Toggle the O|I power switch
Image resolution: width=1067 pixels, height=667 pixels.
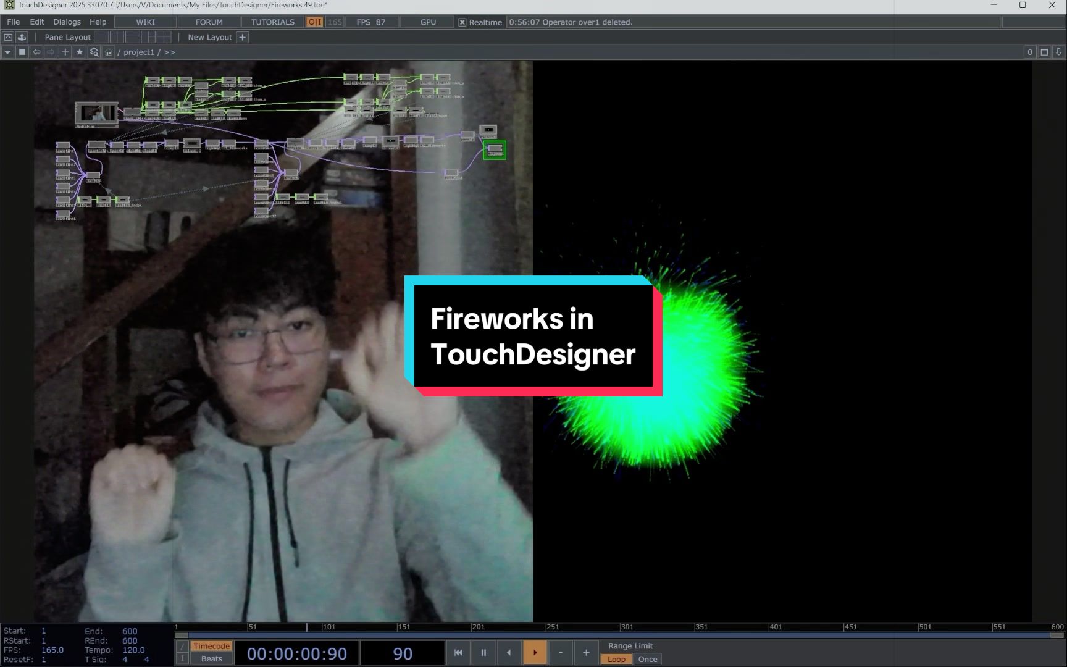point(314,22)
